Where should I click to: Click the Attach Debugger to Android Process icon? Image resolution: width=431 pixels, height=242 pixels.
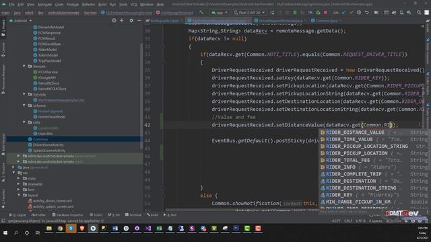click(x=318, y=13)
